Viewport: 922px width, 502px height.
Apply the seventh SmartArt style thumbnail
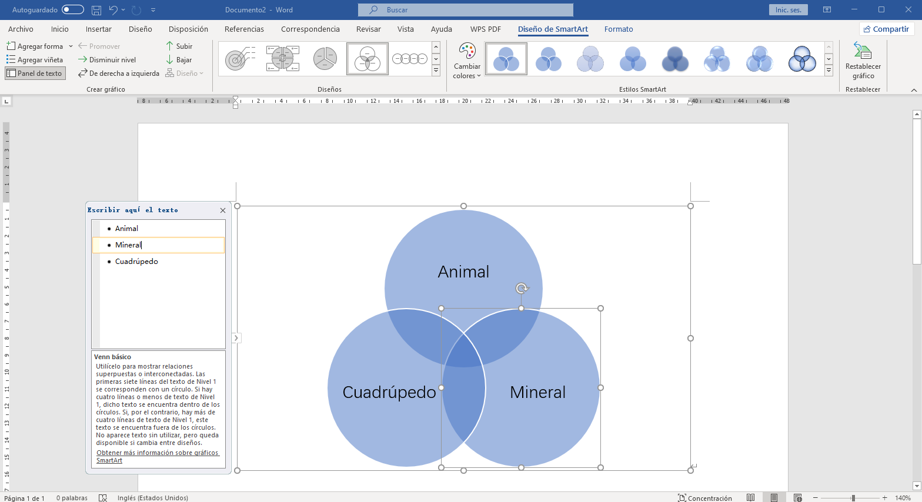point(760,59)
